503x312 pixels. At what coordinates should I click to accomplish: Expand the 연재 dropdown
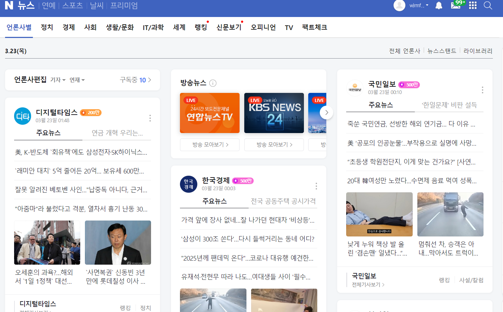(x=77, y=80)
